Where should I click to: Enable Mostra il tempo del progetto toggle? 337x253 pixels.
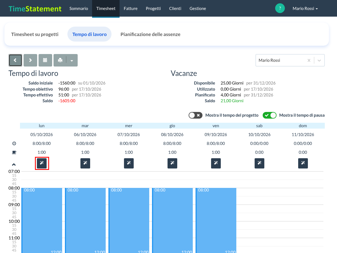click(196, 115)
